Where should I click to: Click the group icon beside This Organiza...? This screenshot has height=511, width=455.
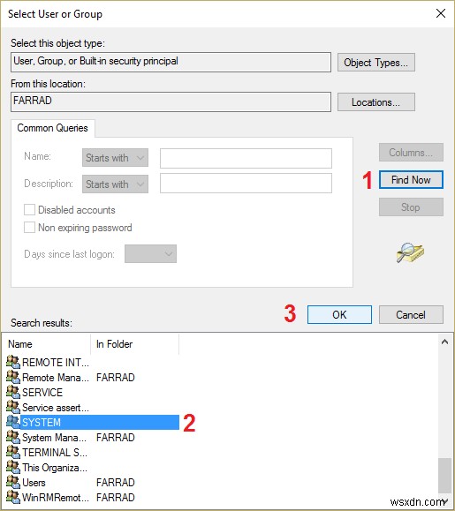[13, 467]
